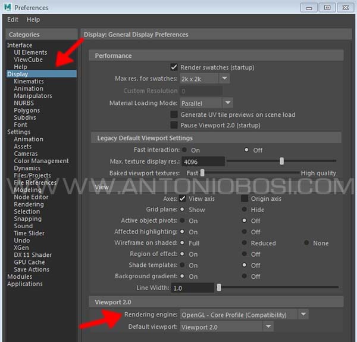357x342 pixels.
Task: Select Subdivs category
Action: [x=25, y=117]
